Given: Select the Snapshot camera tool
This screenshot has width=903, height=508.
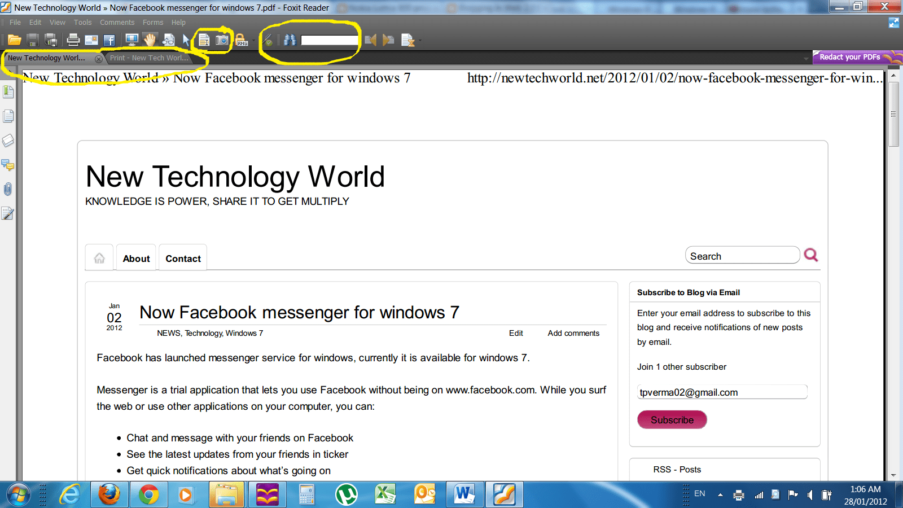Looking at the screenshot, I should coord(222,40).
